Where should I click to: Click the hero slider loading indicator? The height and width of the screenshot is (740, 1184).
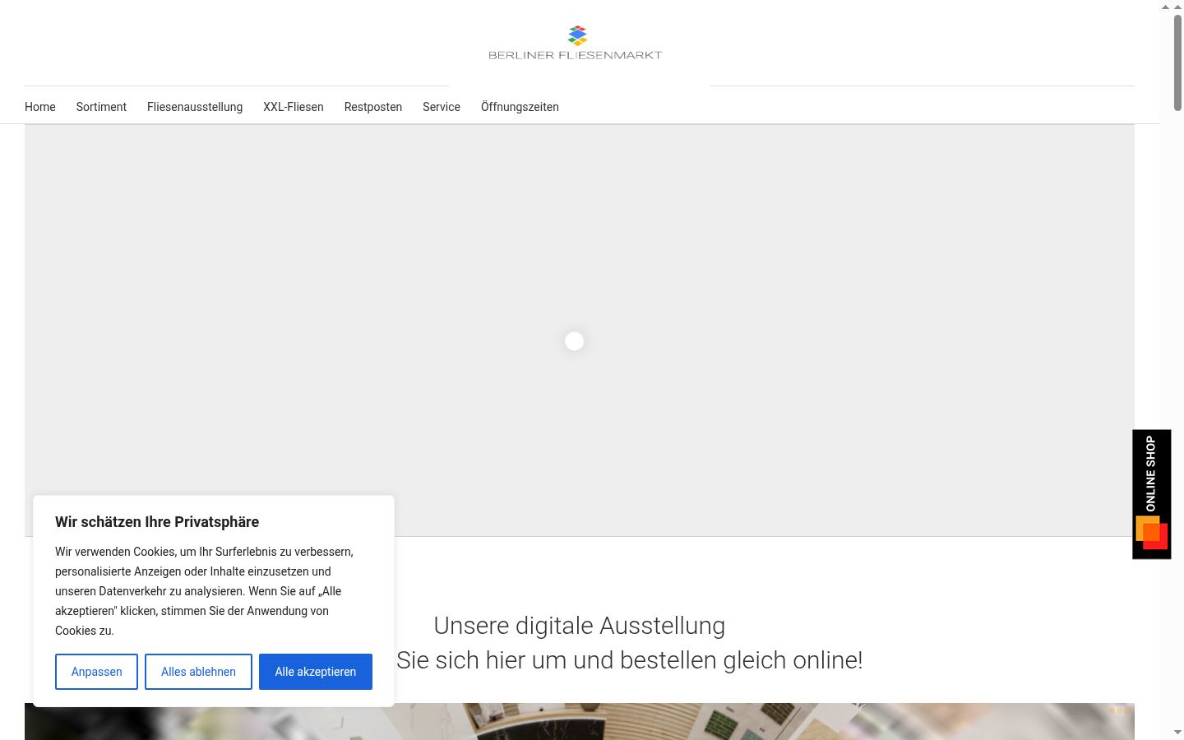click(x=575, y=341)
